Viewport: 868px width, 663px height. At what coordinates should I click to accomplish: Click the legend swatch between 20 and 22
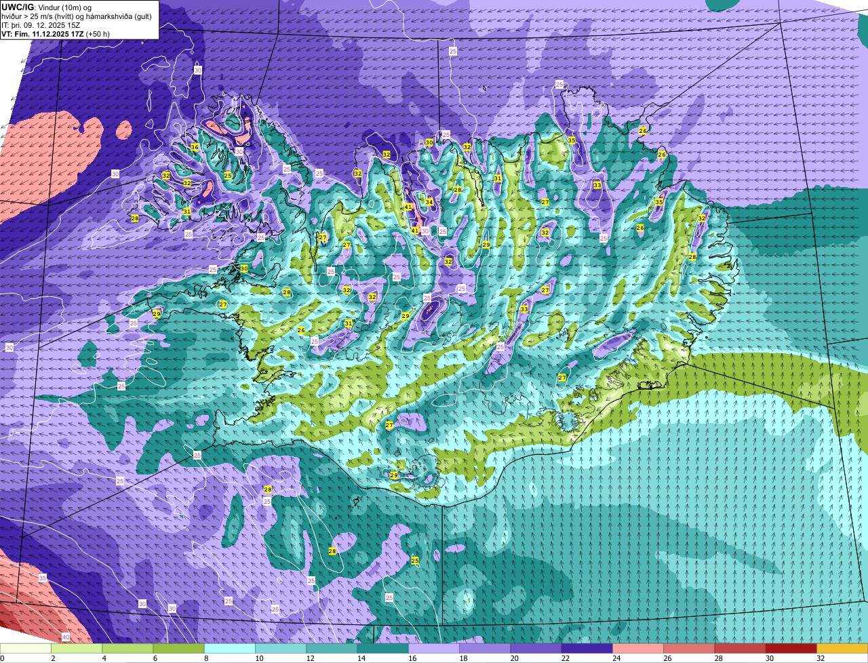[536, 649]
